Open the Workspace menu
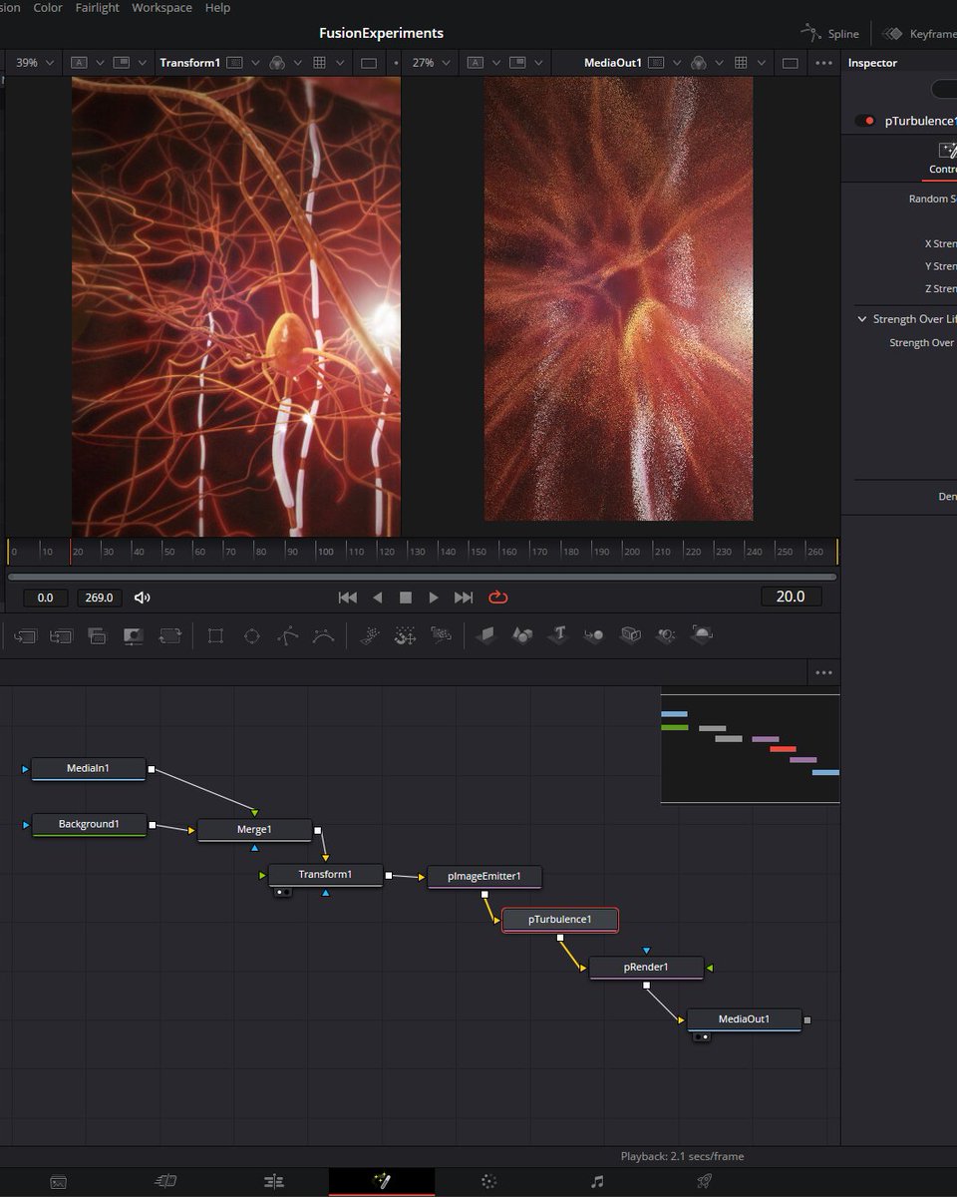The width and height of the screenshot is (957, 1197). (161, 8)
